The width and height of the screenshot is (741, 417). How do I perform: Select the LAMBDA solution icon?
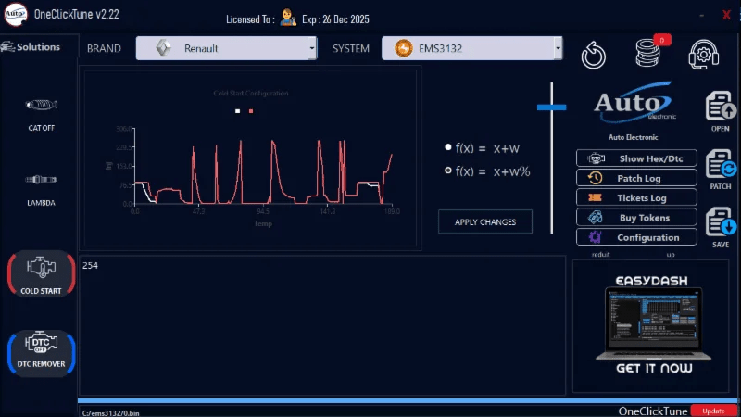[41, 180]
